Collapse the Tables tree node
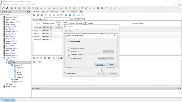The height and width of the screenshot is (102, 182). [4, 60]
